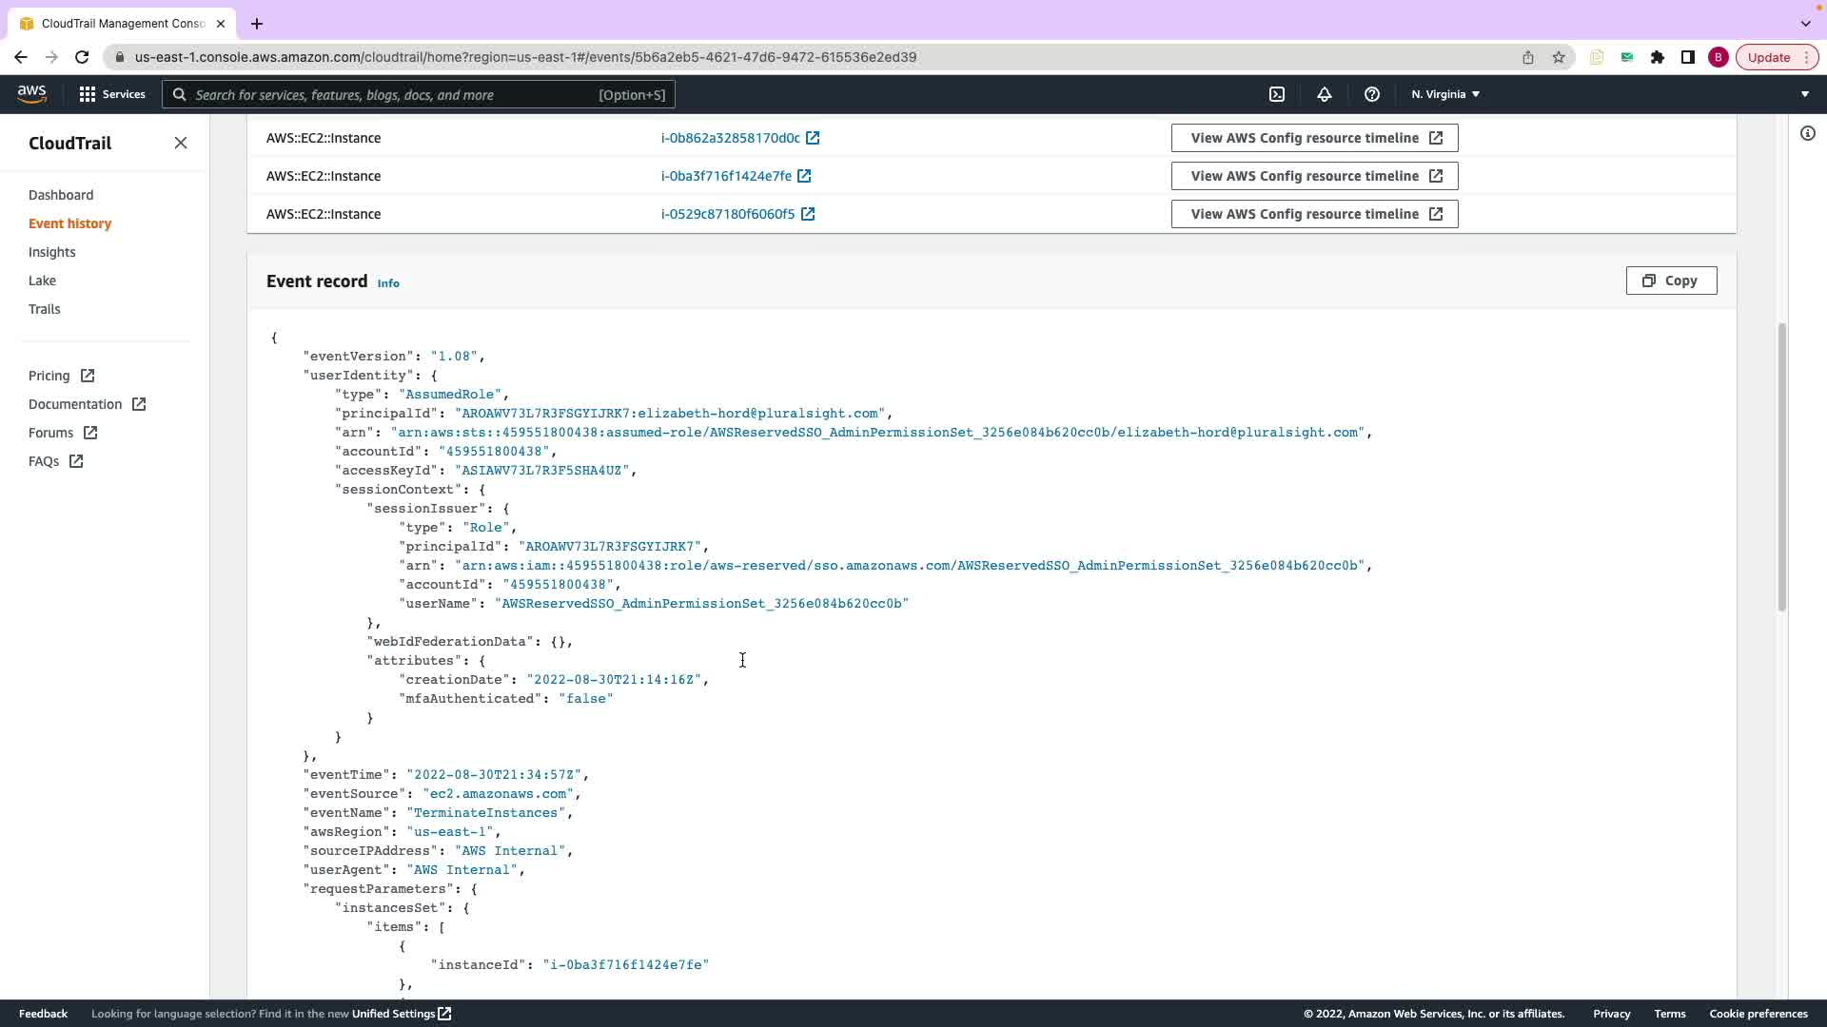Copy the event record JSON

tap(1670, 281)
